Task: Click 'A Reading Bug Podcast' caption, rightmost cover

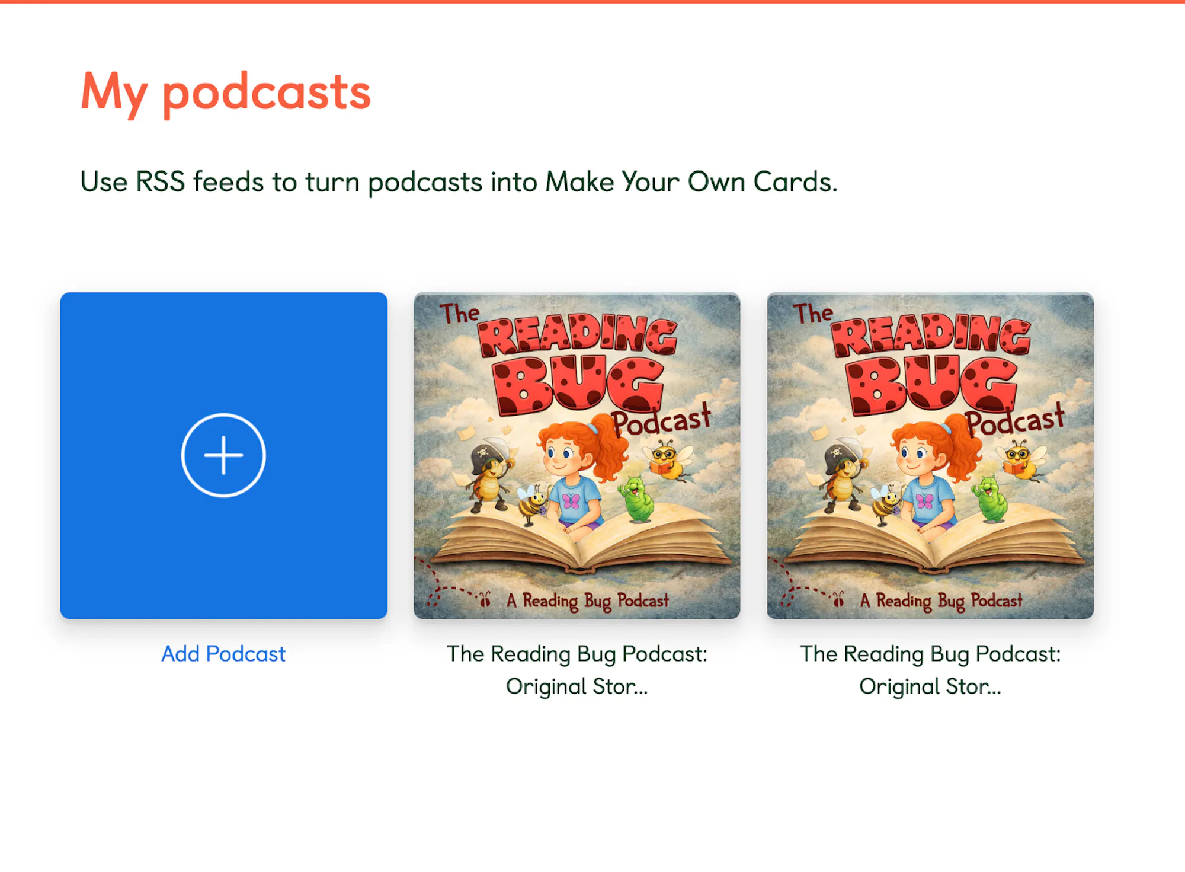Action: click(x=941, y=601)
